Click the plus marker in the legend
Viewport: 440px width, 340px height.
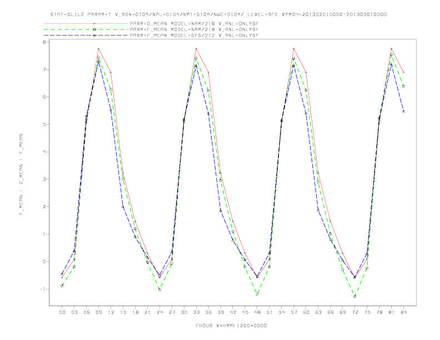coord(94,24)
